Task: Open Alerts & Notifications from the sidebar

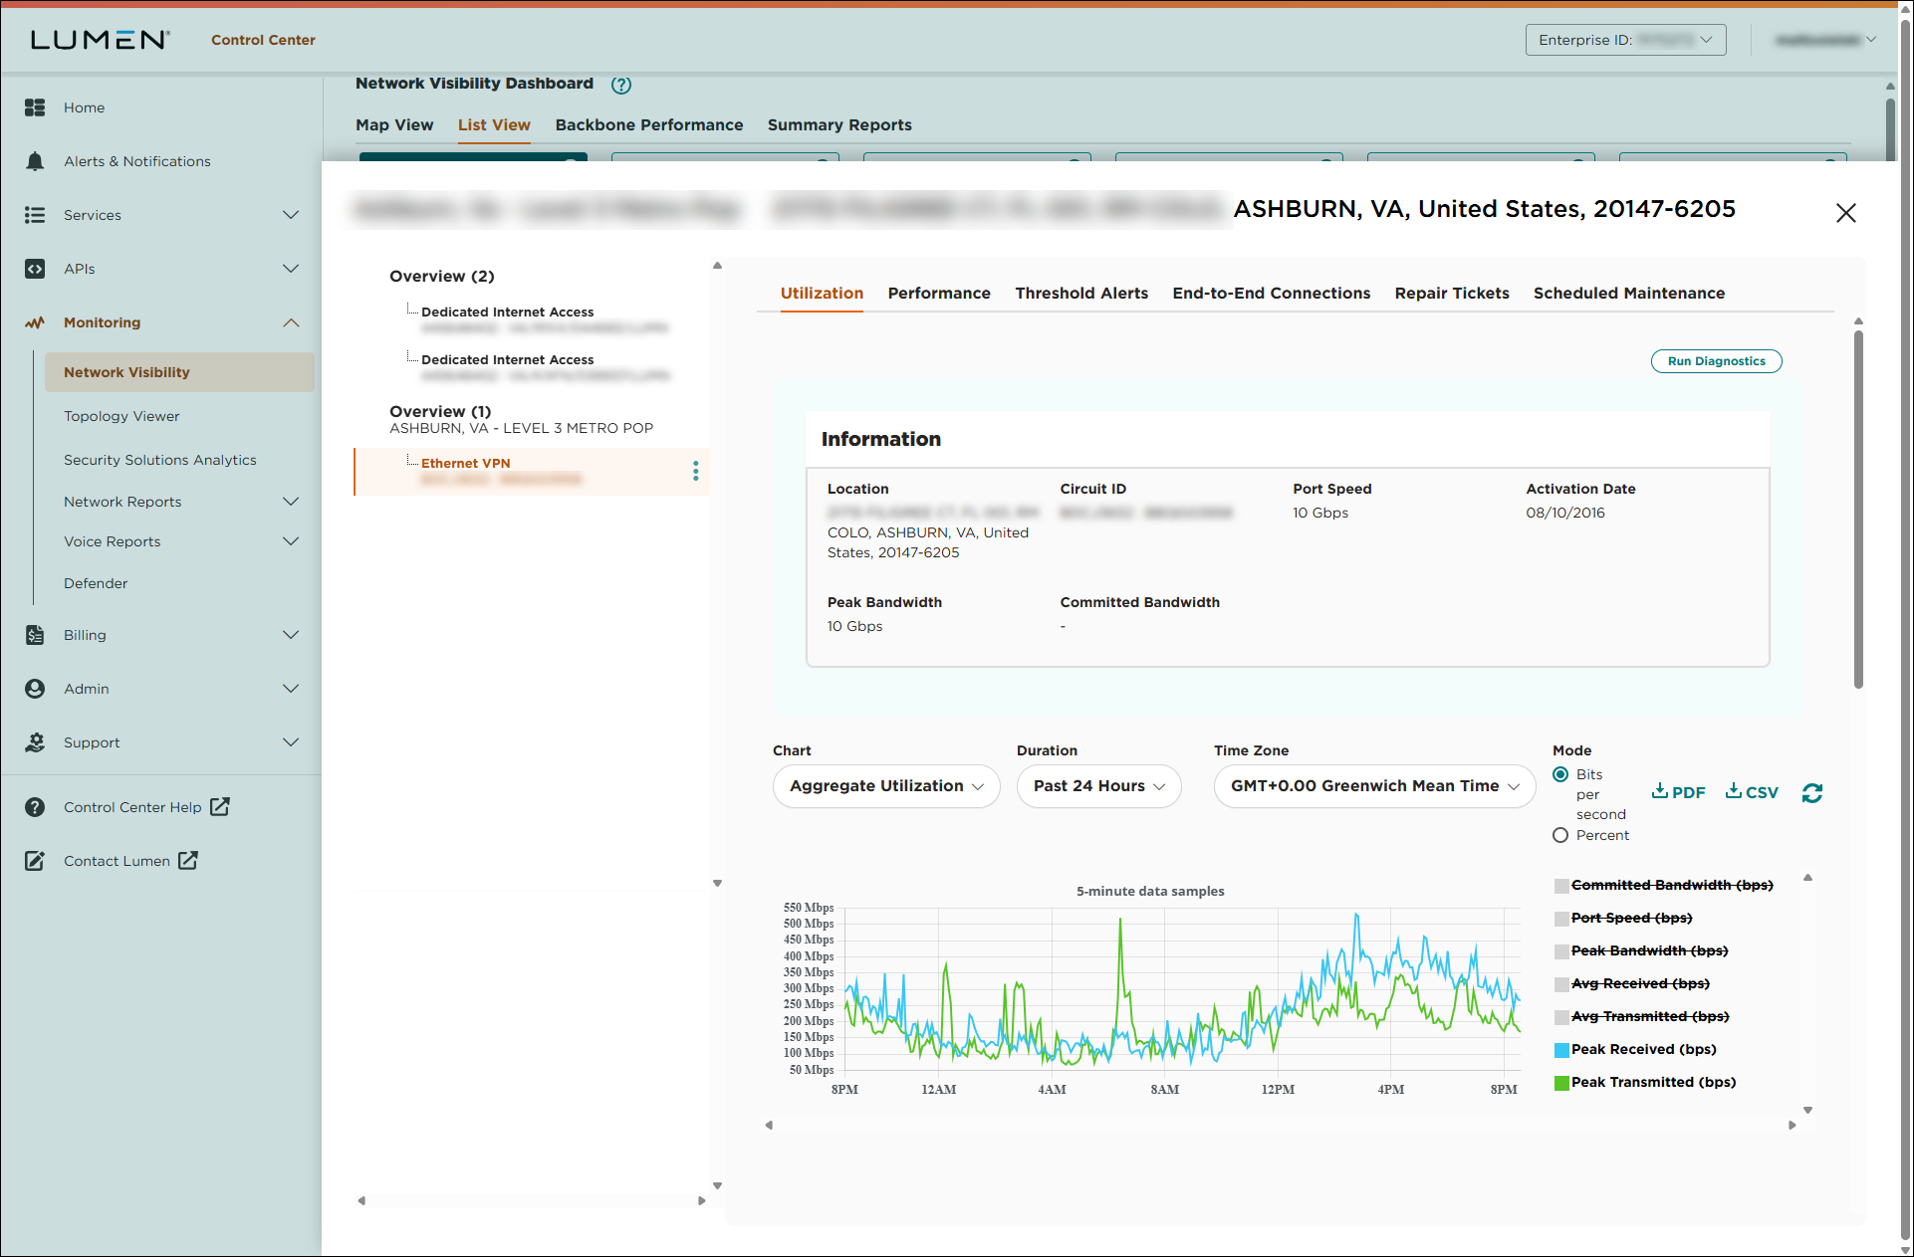Action: click(x=136, y=160)
